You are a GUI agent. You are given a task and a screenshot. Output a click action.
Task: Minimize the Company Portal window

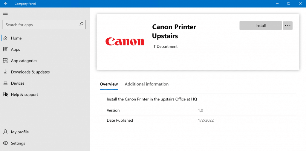point(277,4)
